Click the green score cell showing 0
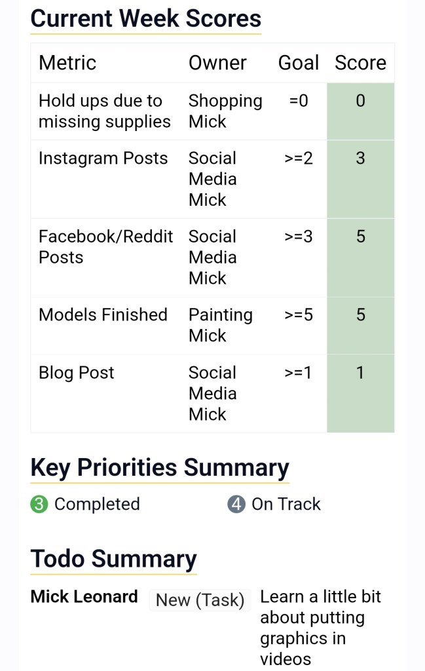 click(360, 111)
